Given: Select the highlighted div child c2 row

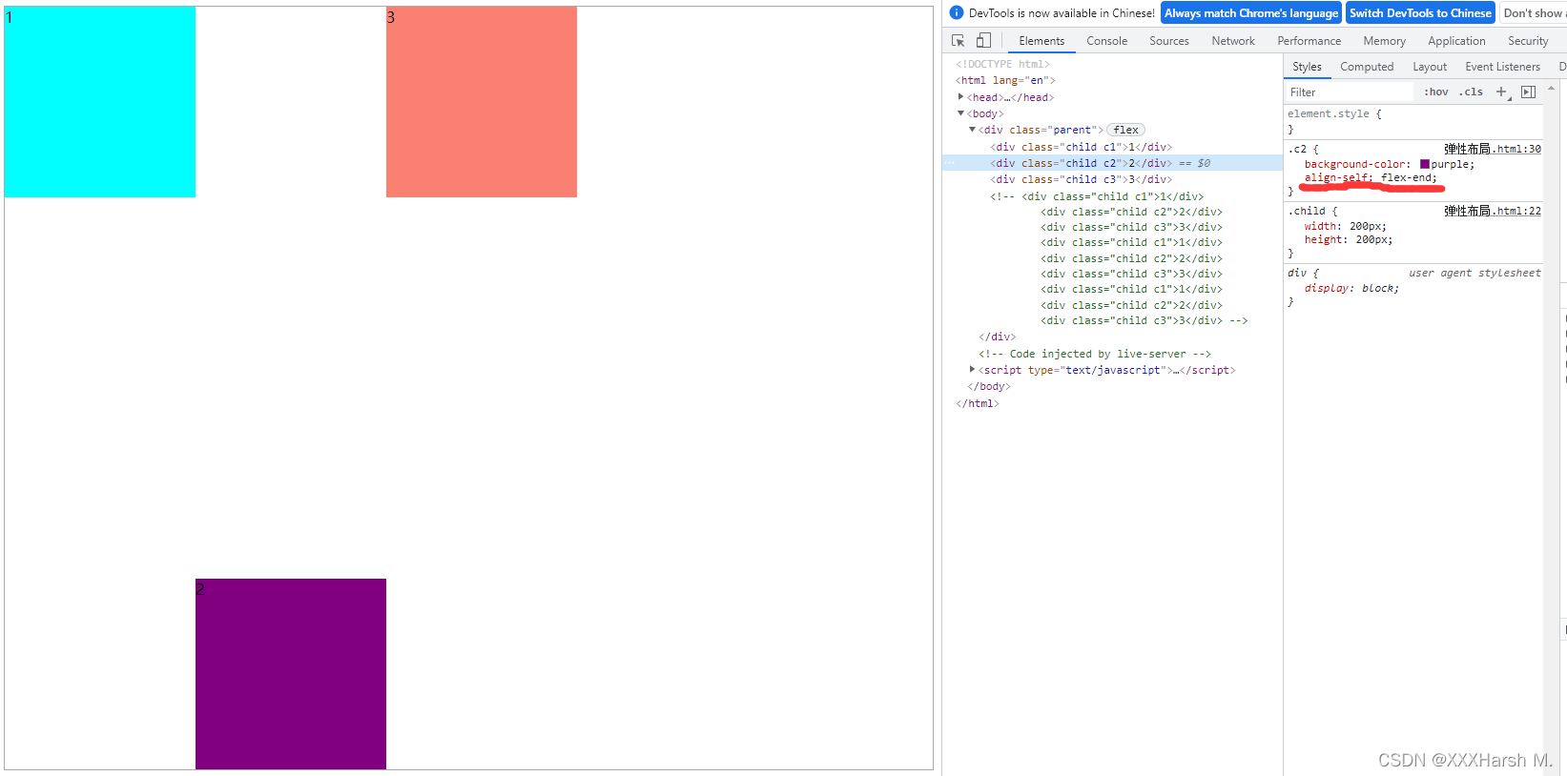Looking at the screenshot, I should click(1112, 163).
